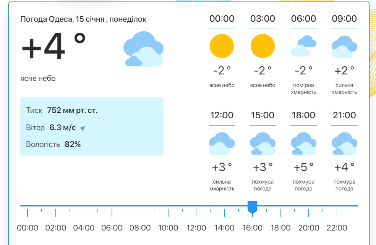Select 20:00 on the time slider scale
Image resolution: width=376 pixels, height=245 pixels.
[308, 228]
